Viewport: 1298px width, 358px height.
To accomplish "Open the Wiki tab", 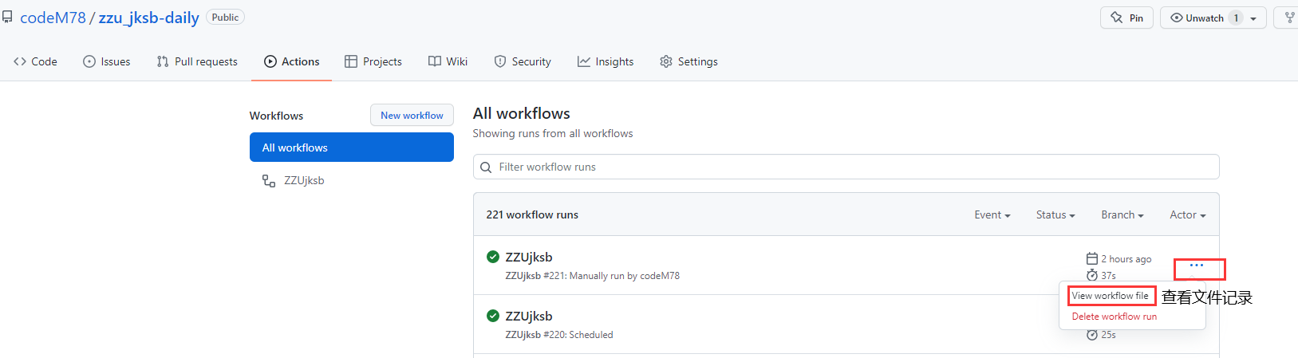I will (448, 61).
